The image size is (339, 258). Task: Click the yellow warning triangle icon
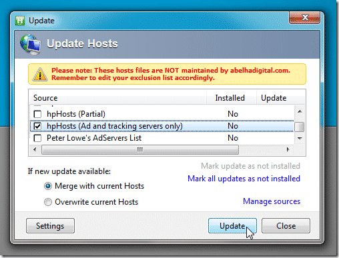[40, 74]
